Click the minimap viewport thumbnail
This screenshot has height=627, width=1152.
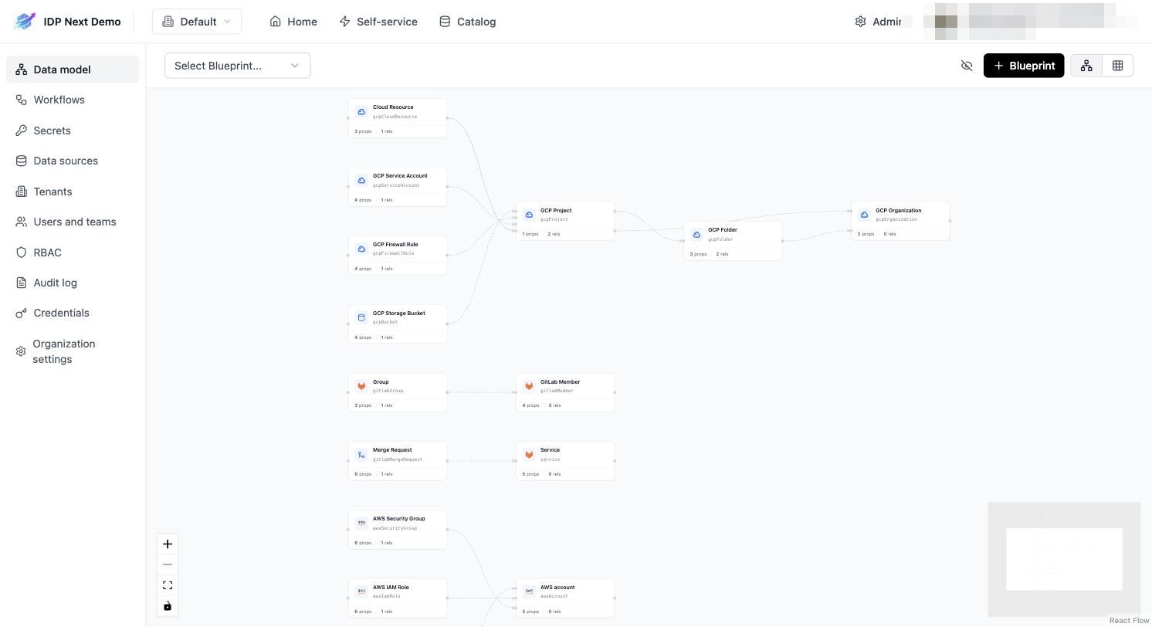coord(1064,559)
